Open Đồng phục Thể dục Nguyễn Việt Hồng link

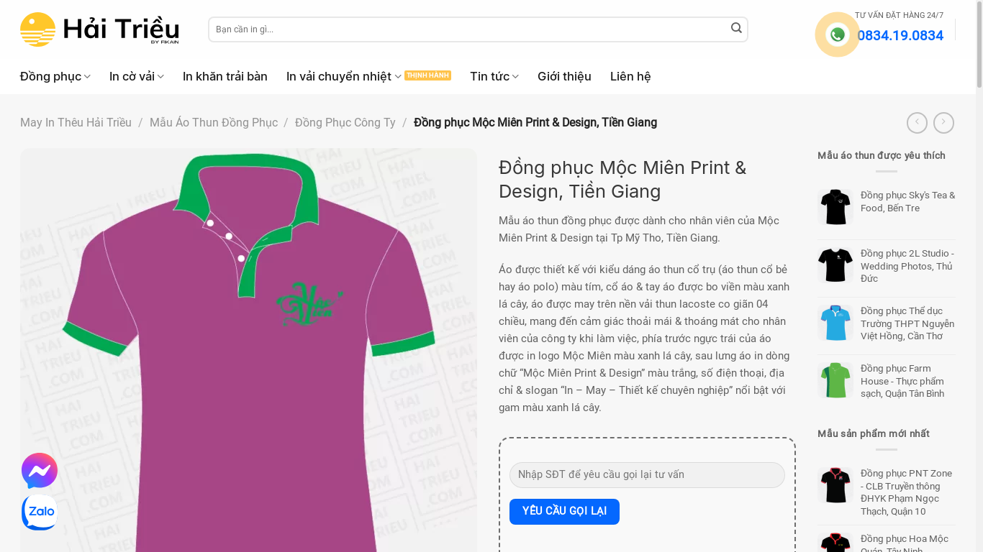coord(907,323)
